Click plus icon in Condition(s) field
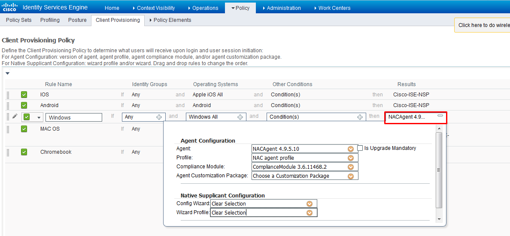 click(360, 117)
